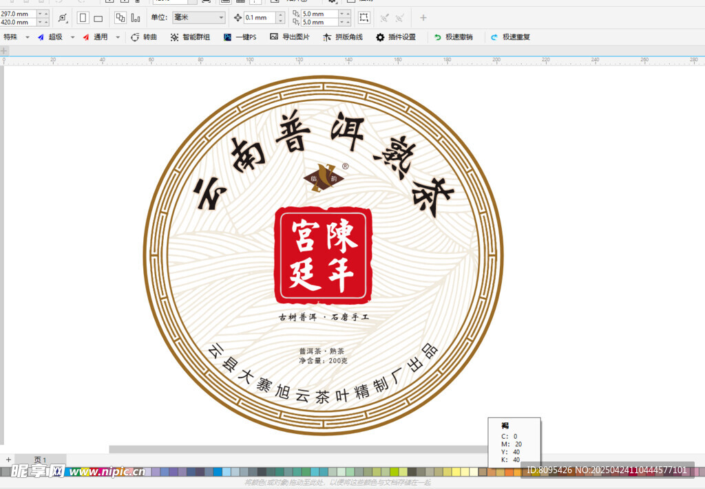Open 插件设置 plugin settings

[396, 37]
